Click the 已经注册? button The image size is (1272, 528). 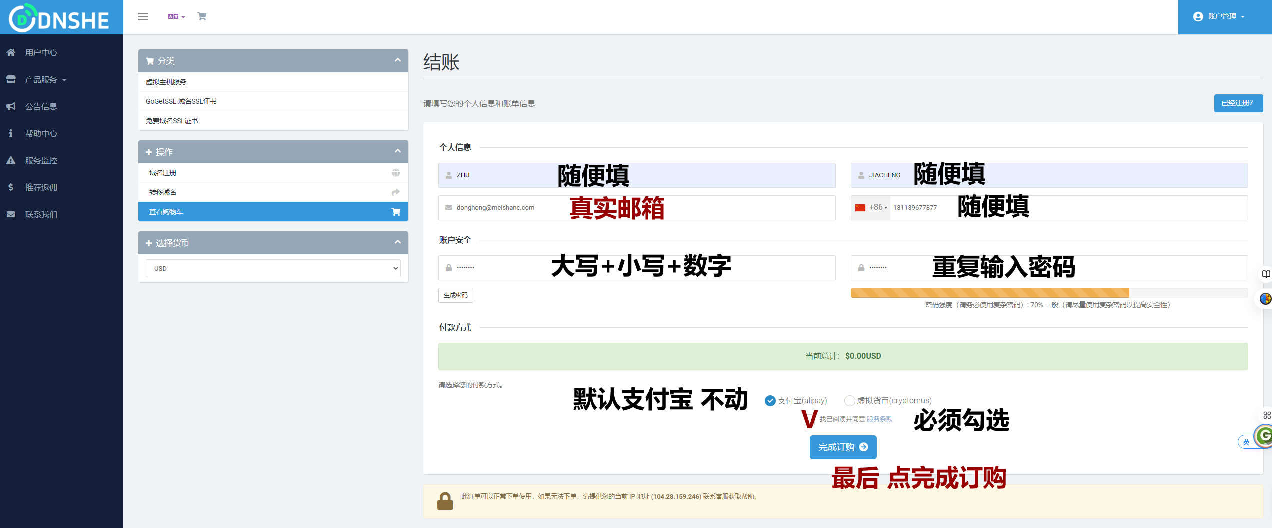pos(1238,103)
